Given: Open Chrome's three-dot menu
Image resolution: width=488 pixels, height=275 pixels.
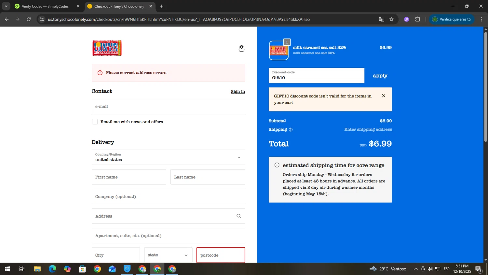Looking at the screenshot, I should click(481, 19).
